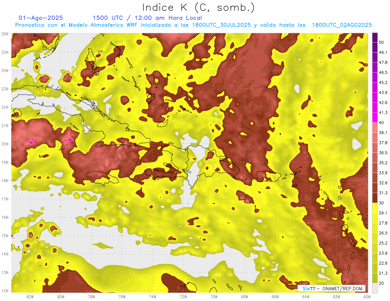Click the color scale value "49.1"
Viewport: 390px width, 301px height.
(x=383, y=52)
